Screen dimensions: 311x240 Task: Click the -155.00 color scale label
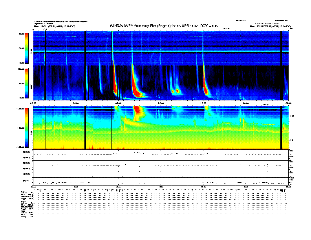(x=20, y=147)
